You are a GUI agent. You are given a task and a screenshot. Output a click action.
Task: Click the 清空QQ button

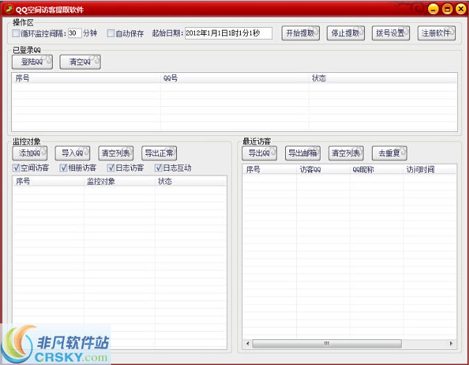(x=80, y=62)
